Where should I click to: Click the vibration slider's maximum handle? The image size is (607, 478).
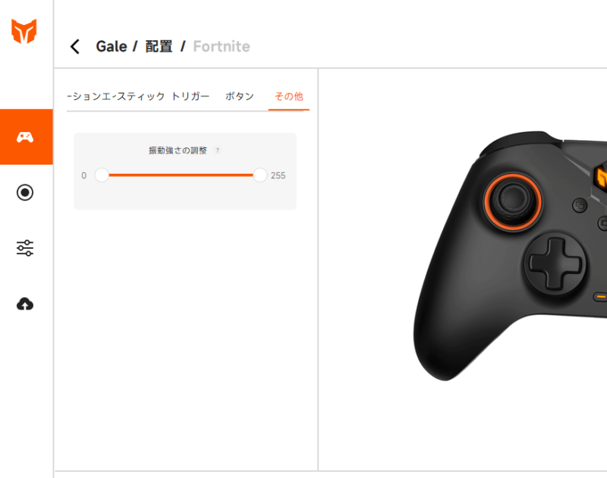click(259, 175)
